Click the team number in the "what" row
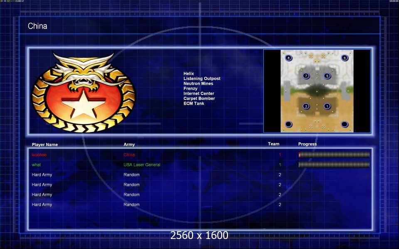The image size is (399, 249). click(280, 165)
